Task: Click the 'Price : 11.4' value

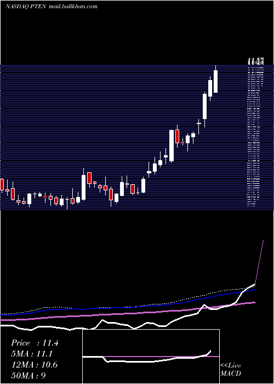Action: (35, 343)
